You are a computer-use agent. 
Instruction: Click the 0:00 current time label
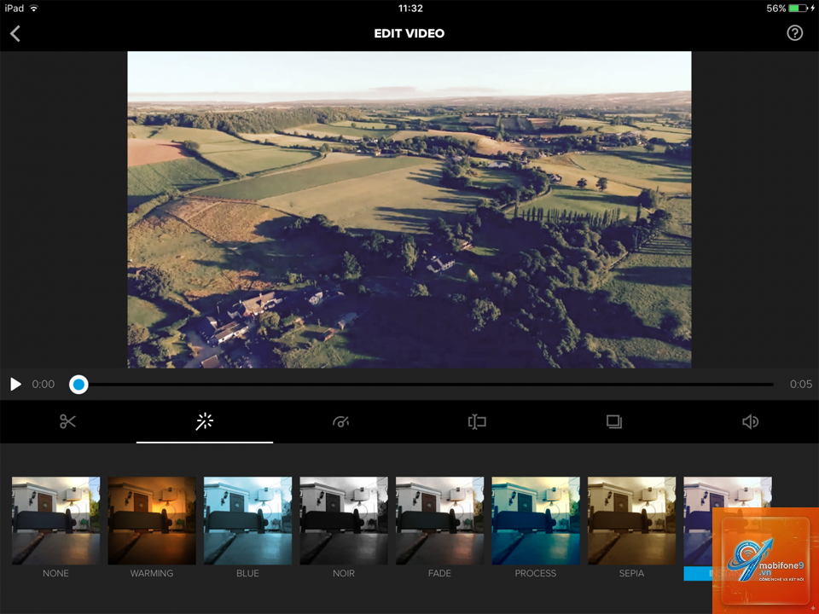pyautogui.click(x=44, y=385)
